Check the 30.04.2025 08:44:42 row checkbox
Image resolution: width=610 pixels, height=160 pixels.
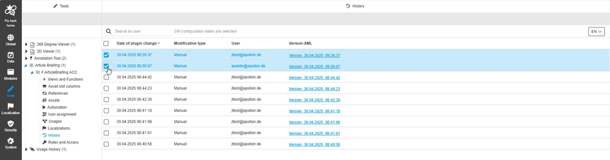pyautogui.click(x=106, y=77)
